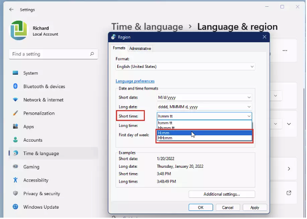Image resolution: width=307 pixels, height=219 pixels.
Task: Click the Apply button
Action: (x=254, y=207)
